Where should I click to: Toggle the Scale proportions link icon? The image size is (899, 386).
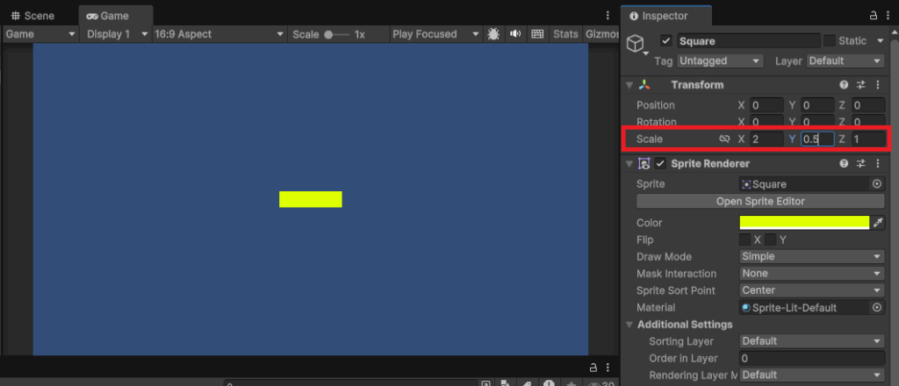(x=724, y=139)
